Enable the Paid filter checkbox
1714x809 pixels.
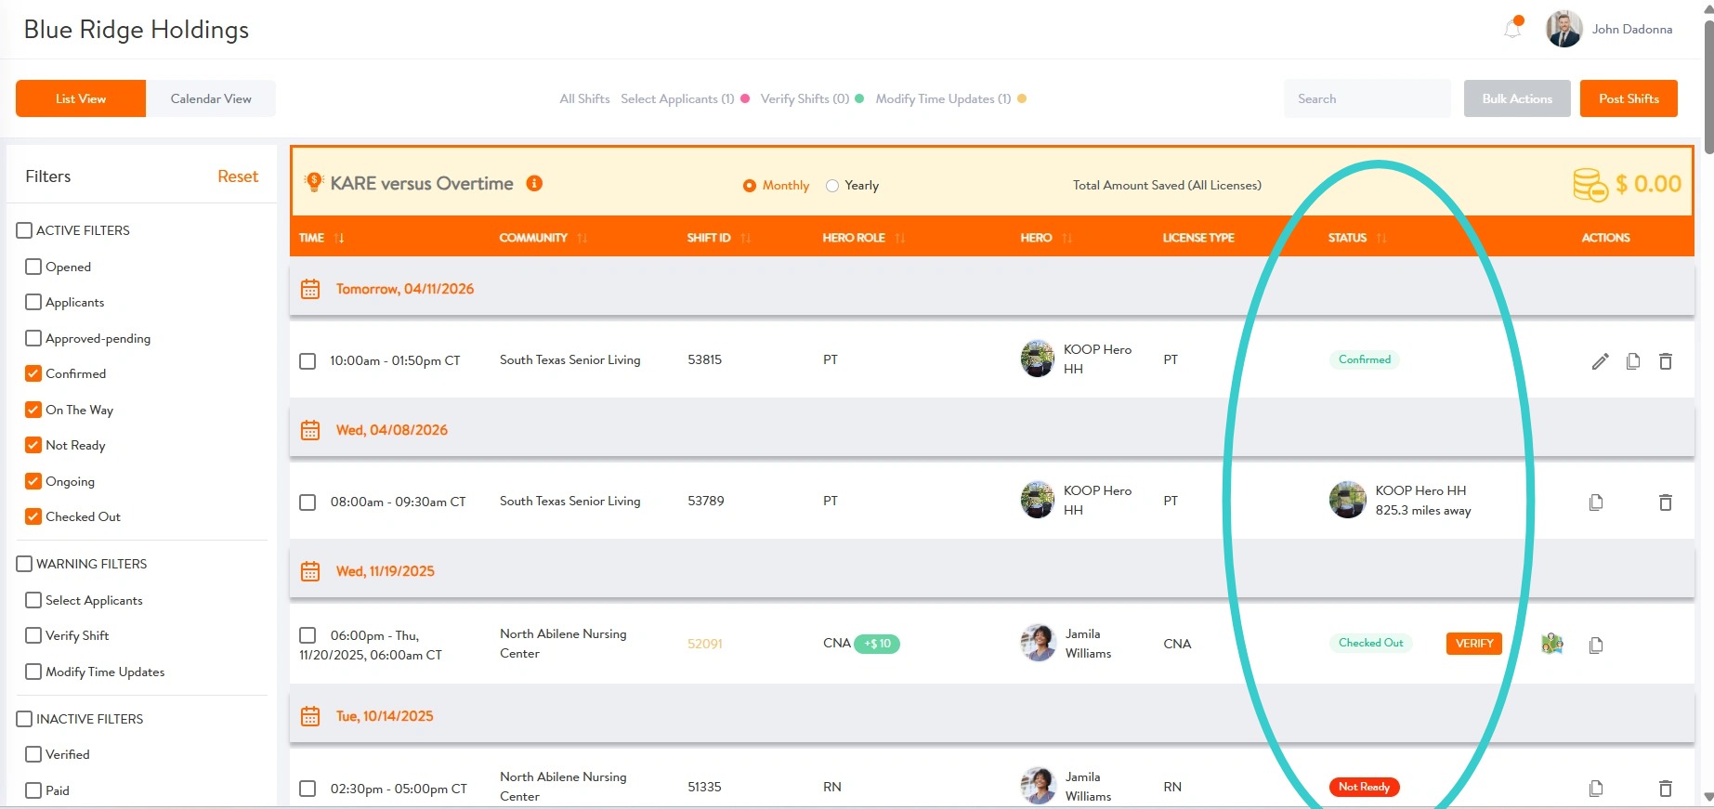pos(33,790)
